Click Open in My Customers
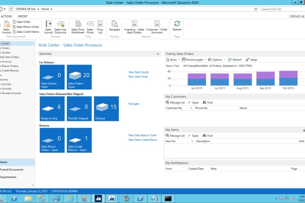The height and width of the screenshot is (203, 305). [193, 102]
